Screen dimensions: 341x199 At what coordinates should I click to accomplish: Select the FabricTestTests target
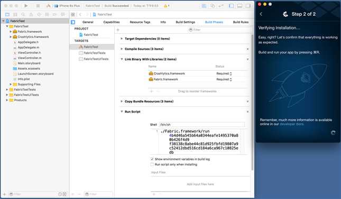pyautogui.click(x=95, y=53)
